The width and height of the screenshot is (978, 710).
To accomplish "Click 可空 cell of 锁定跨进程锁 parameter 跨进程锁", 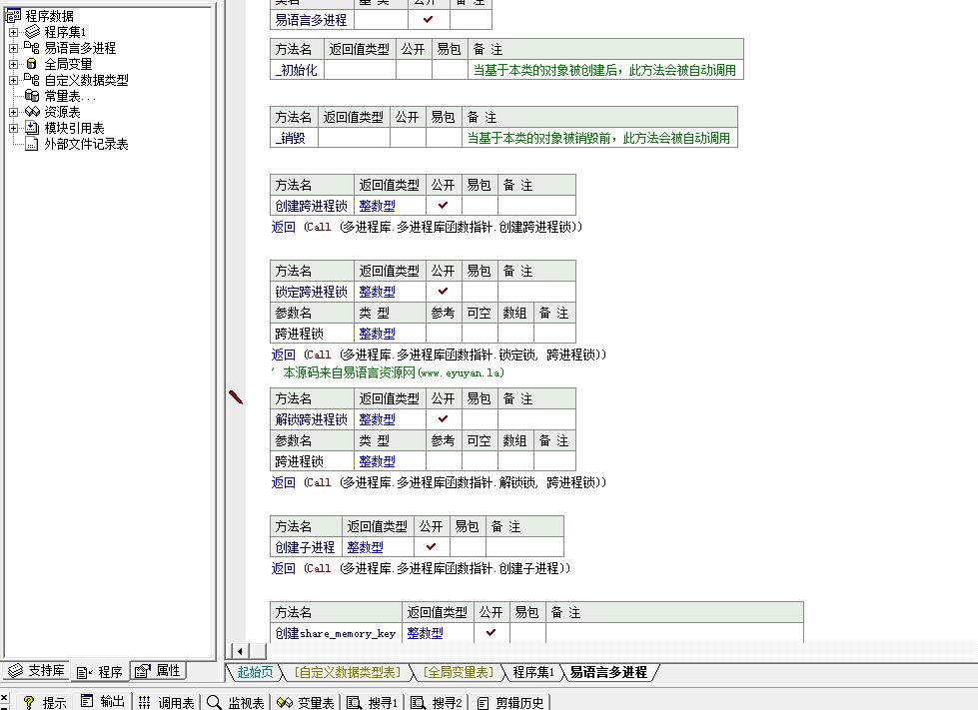I will [480, 334].
